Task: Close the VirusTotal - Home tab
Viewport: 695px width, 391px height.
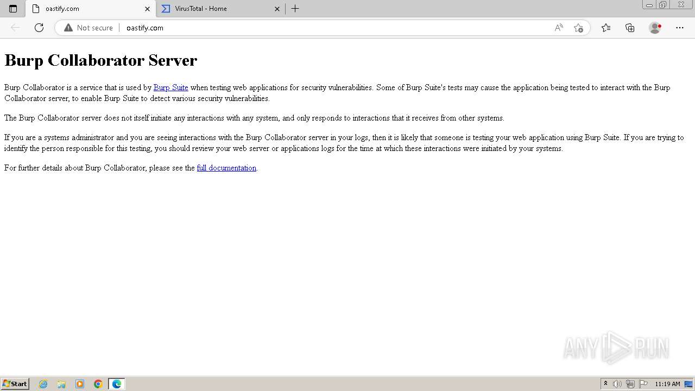Action: pos(277,9)
